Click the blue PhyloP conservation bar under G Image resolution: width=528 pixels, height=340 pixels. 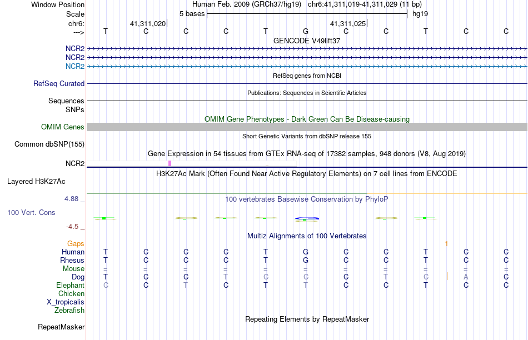point(307,219)
